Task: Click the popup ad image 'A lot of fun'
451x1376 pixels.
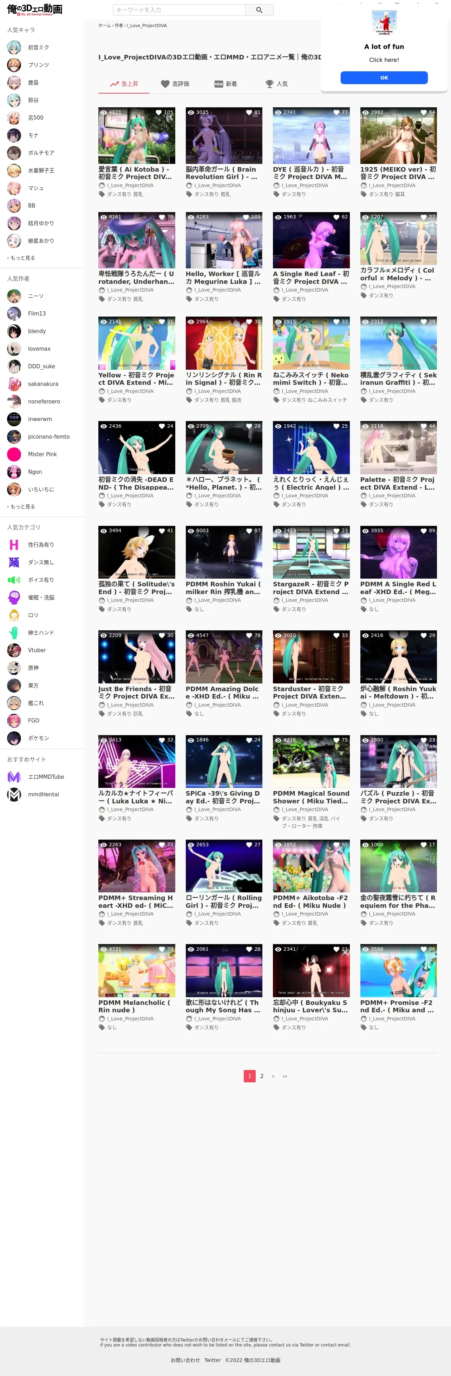Action: pyautogui.click(x=384, y=23)
